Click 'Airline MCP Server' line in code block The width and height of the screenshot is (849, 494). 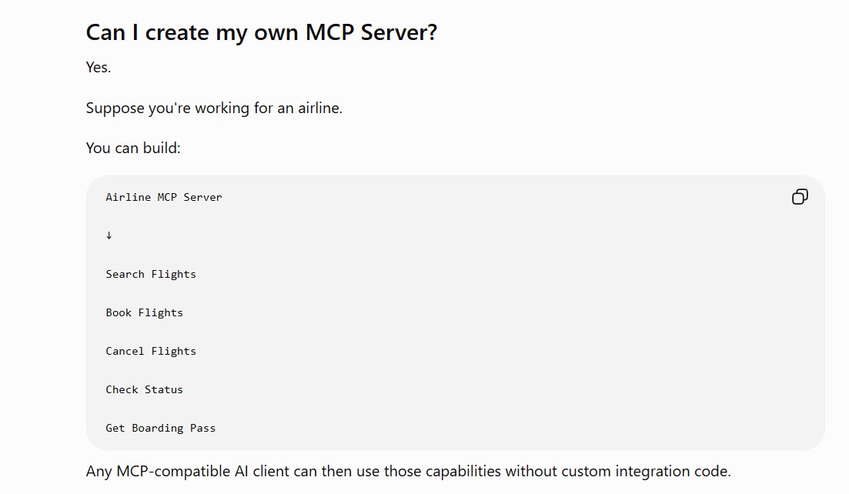164,198
